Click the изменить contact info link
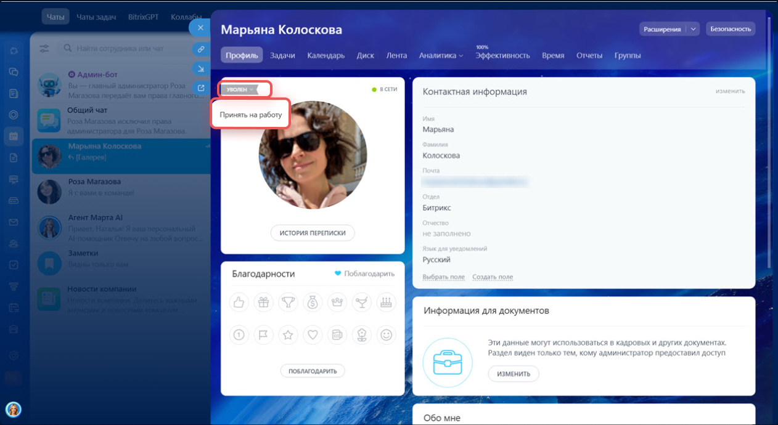Image resolution: width=778 pixels, height=425 pixels. pyautogui.click(x=730, y=91)
